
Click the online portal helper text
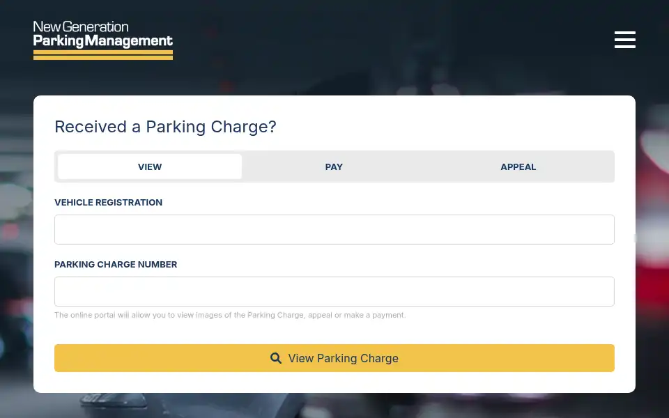pos(231,315)
